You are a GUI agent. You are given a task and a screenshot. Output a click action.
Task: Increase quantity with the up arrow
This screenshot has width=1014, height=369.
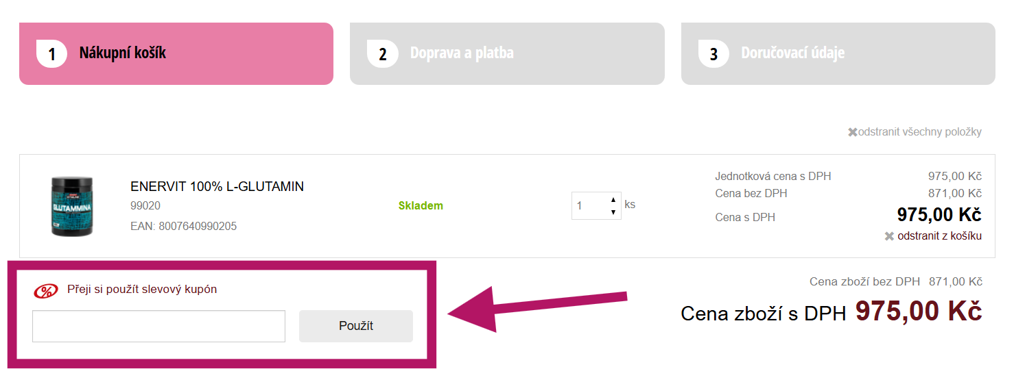[x=613, y=200]
